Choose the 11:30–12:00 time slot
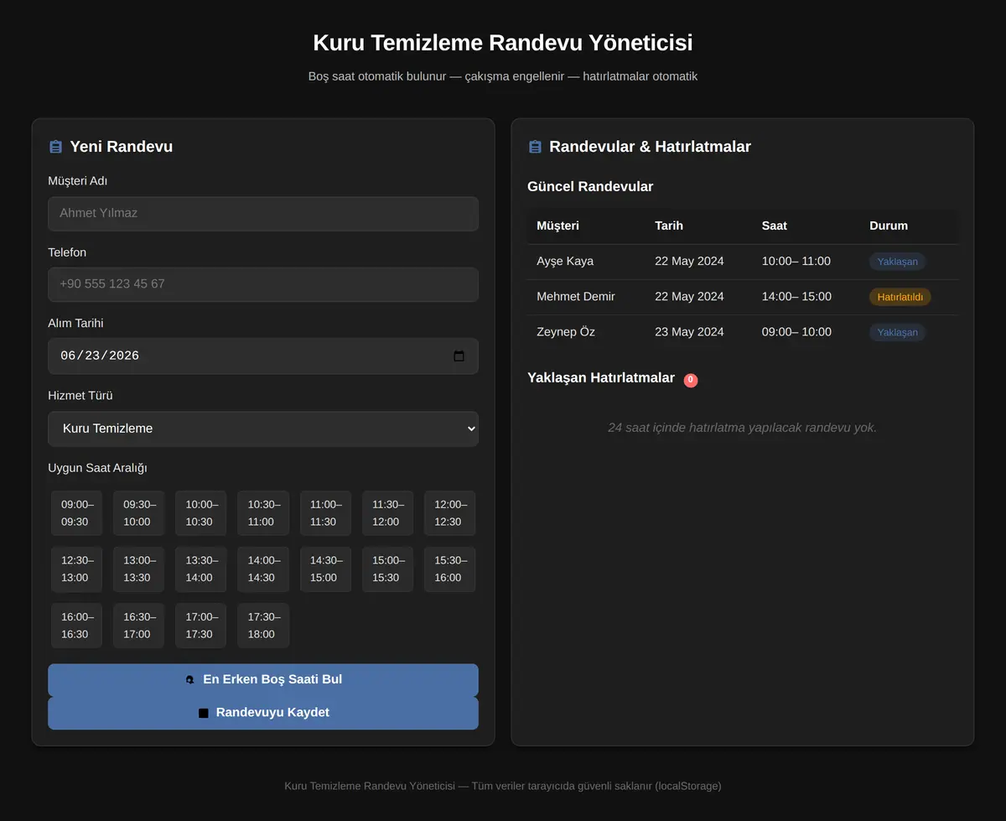 tap(387, 513)
